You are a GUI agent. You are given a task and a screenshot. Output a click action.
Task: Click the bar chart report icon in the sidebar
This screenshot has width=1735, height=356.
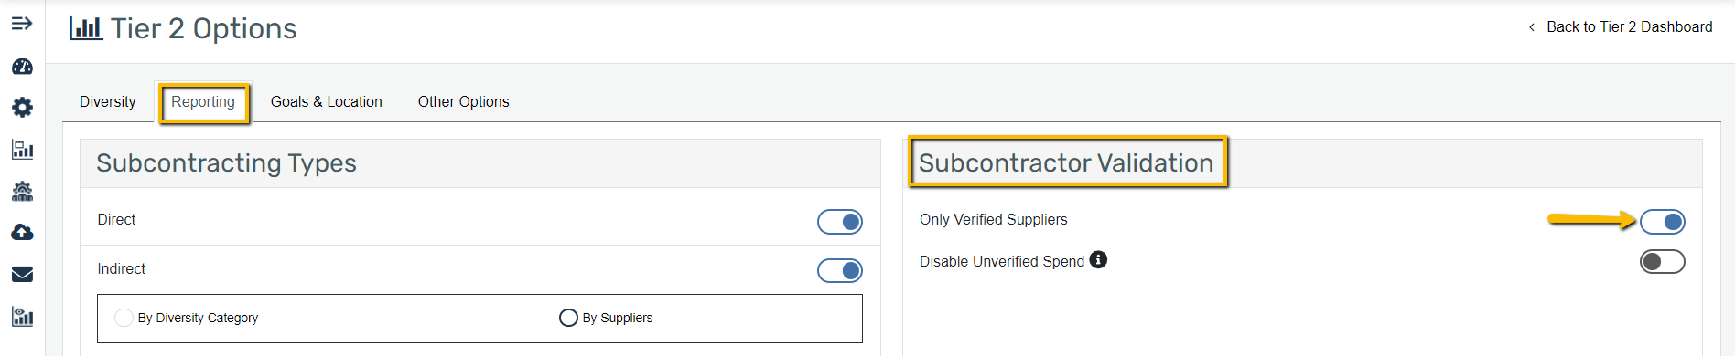(22, 150)
